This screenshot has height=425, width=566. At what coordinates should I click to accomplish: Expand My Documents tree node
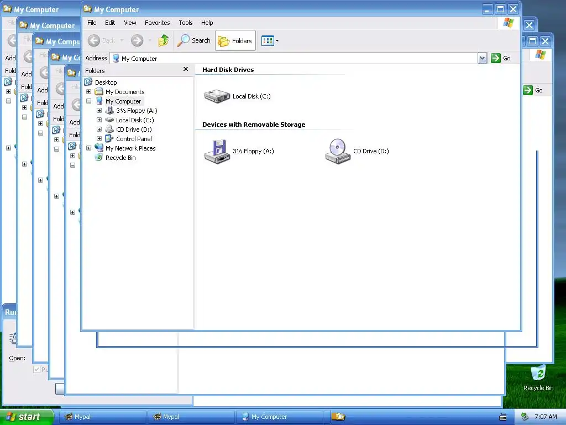(89, 92)
